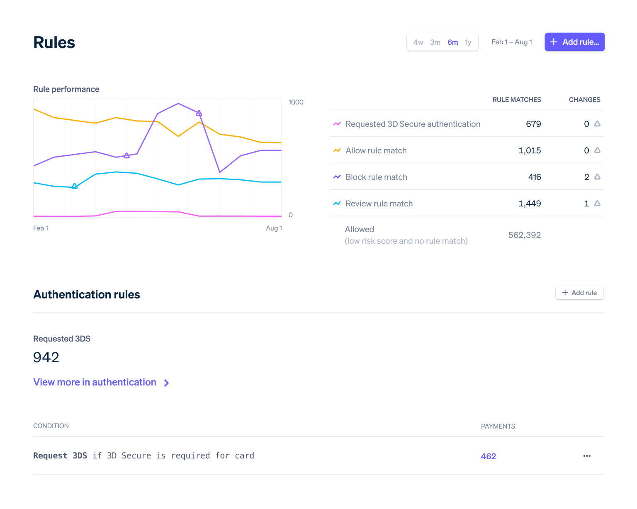Click change triangle icon in Review rule match row
The height and width of the screenshot is (509, 637).
pyautogui.click(x=597, y=203)
